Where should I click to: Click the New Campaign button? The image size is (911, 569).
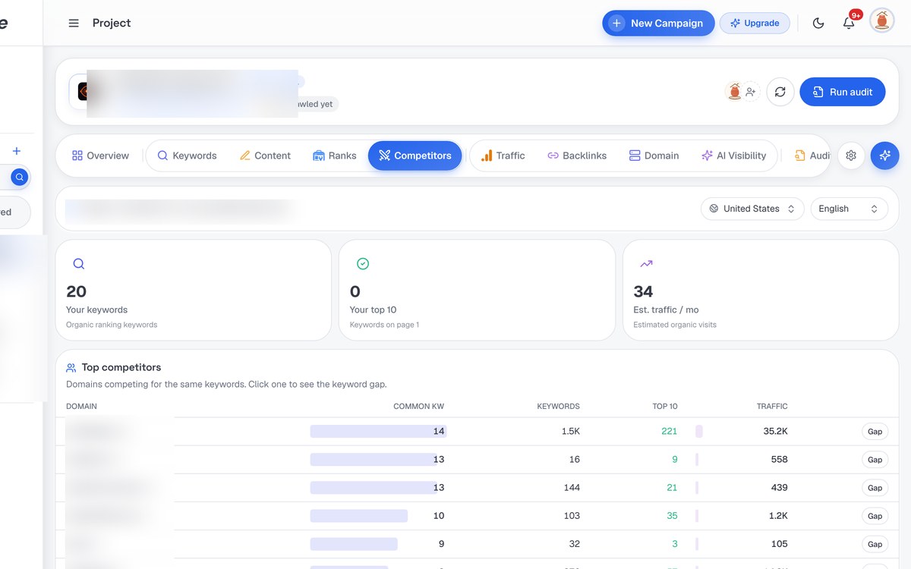[x=658, y=23]
